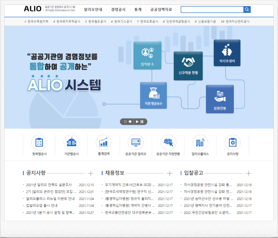Click the search magnifier button
The image size is (278, 238).
(x=247, y=9)
